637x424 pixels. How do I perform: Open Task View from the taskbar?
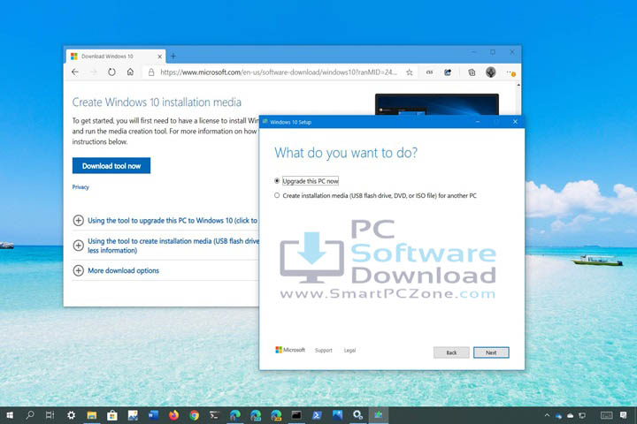point(50,415)
